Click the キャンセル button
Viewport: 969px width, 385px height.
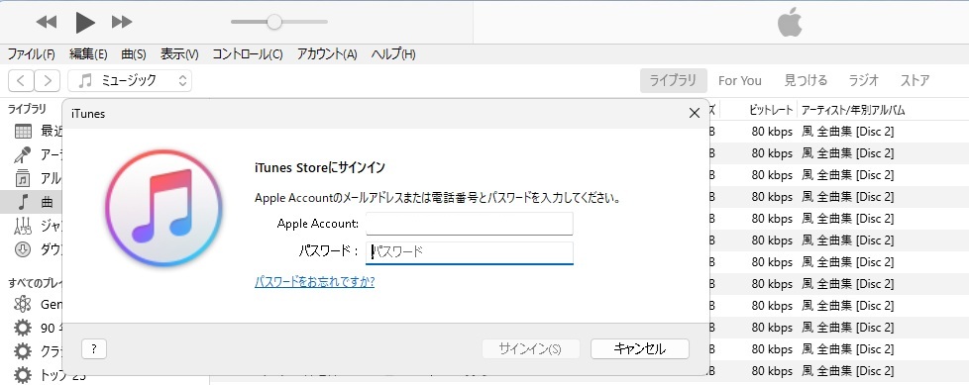click(x=640, y=349)
